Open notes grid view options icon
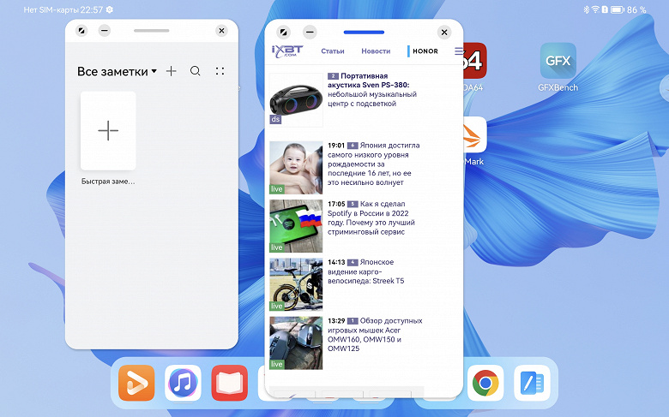Screen dimensions: 669x417 [220, 71]
